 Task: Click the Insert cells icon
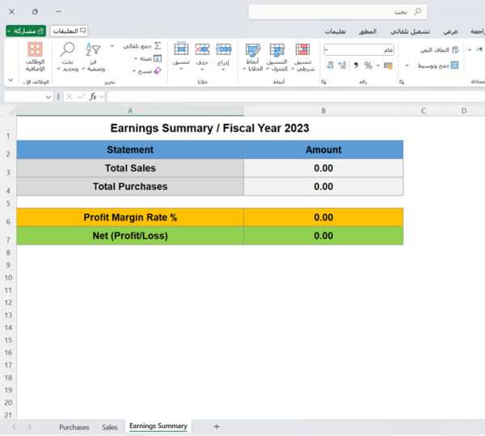point(223,51)
